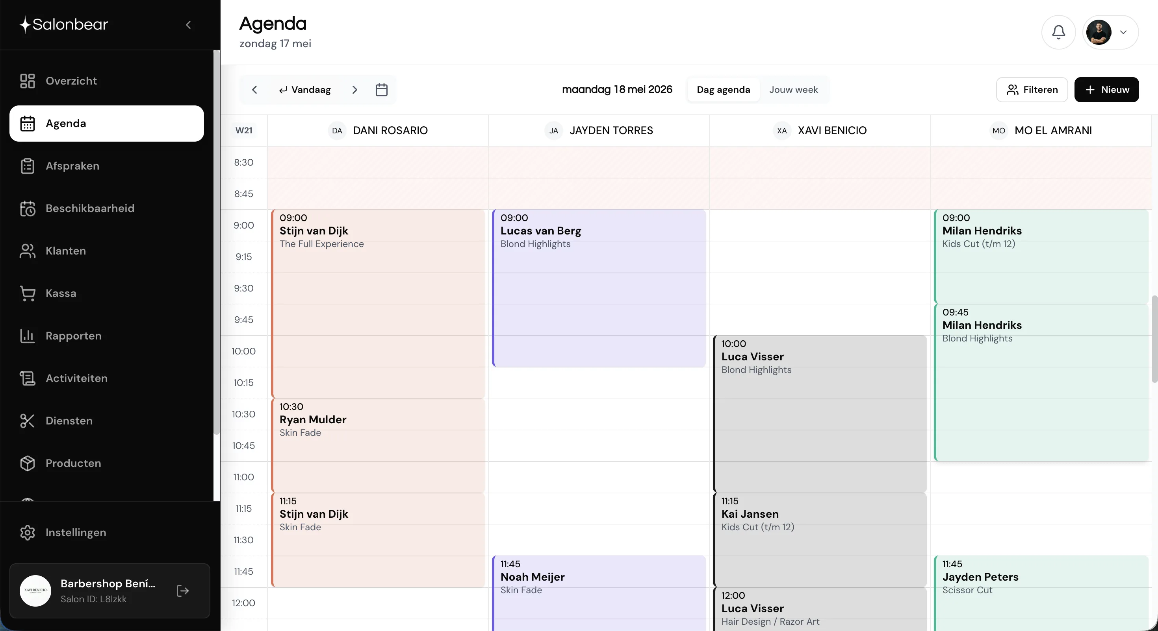The image size is (1158, 631).
Task: Switch to Jouw week tab
Action: pos(793,89)
